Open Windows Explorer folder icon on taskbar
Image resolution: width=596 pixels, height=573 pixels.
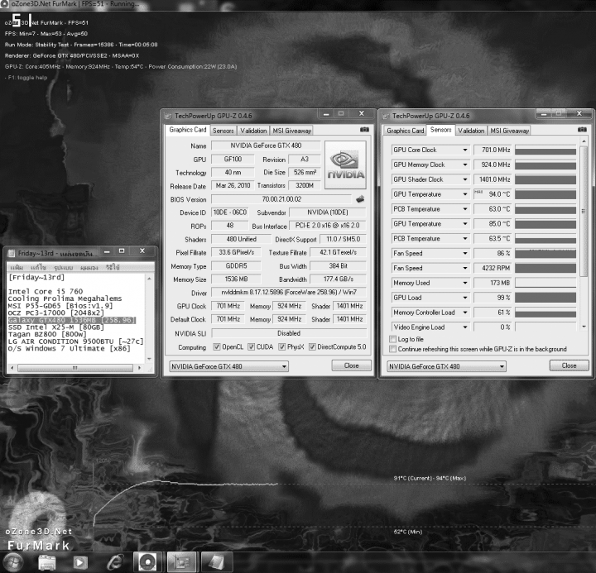(47, 562)
